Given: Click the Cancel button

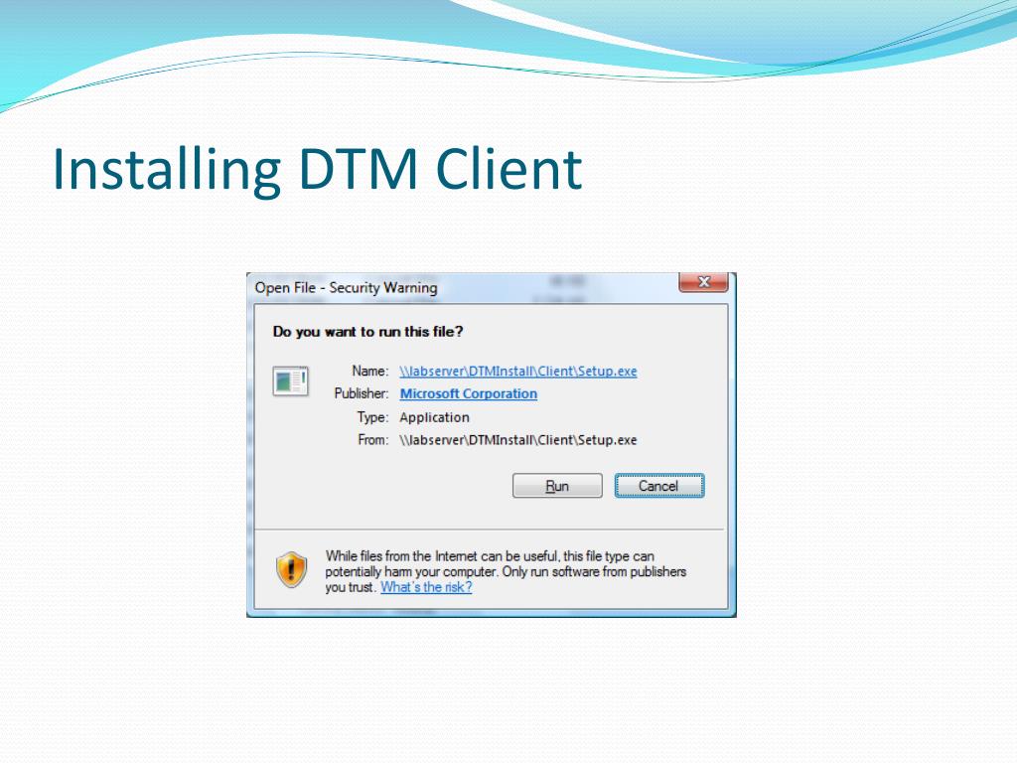Looking at the screenshot, I should tap(659, 486).
